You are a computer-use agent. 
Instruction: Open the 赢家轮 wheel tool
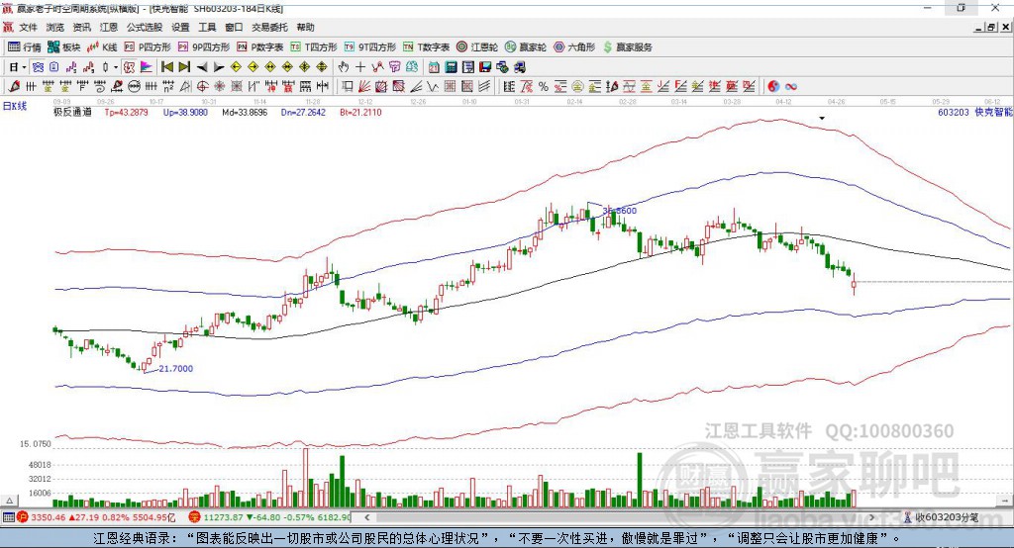coord(526,47)
